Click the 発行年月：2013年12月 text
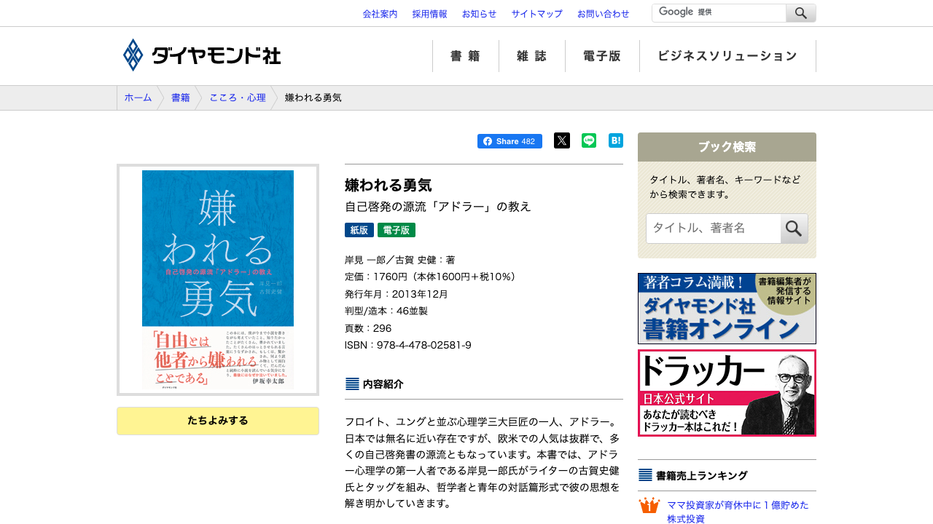Viewport: 933px width, 524px height. tap(397, 294)
